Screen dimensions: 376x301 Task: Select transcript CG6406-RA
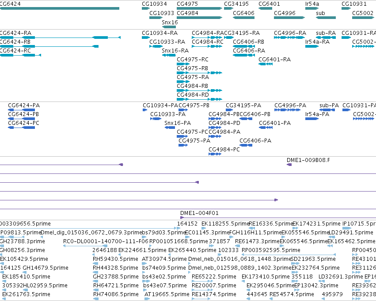pyautogui.click(x=244, y=55)
